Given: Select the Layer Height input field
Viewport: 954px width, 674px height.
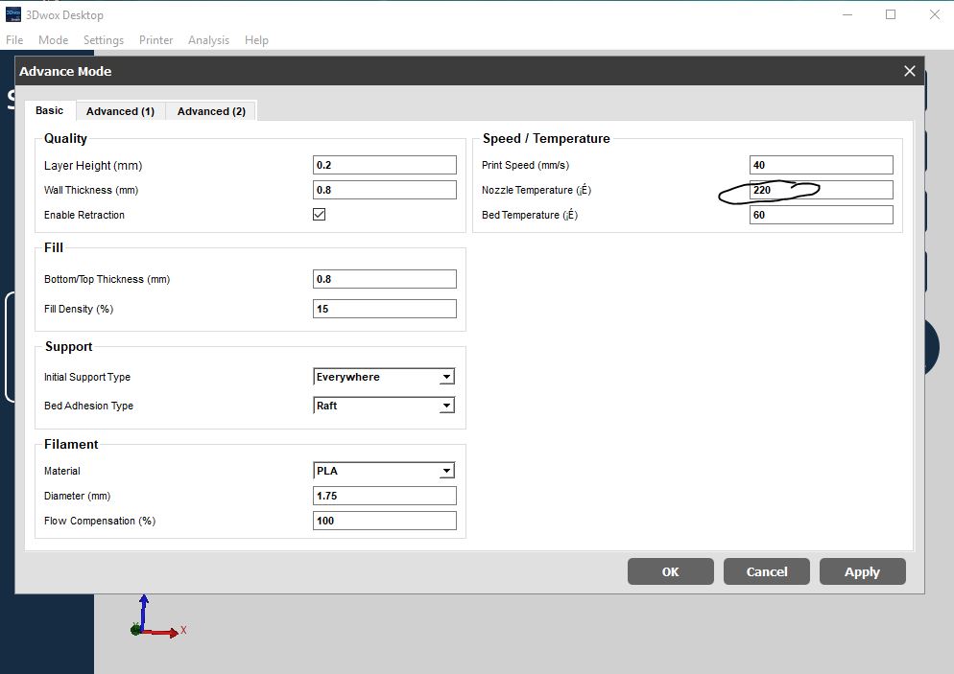Looking at the screenshot, I should point(385,165).
